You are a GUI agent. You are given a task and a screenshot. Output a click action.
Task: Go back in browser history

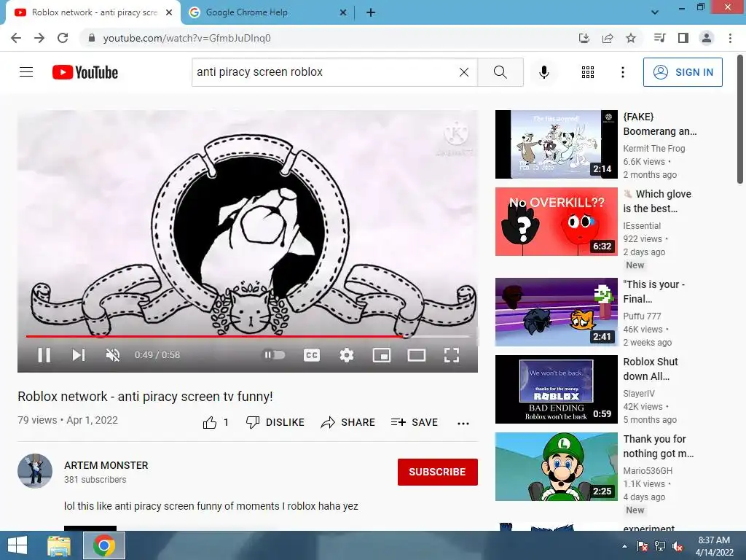coord(16,38)
